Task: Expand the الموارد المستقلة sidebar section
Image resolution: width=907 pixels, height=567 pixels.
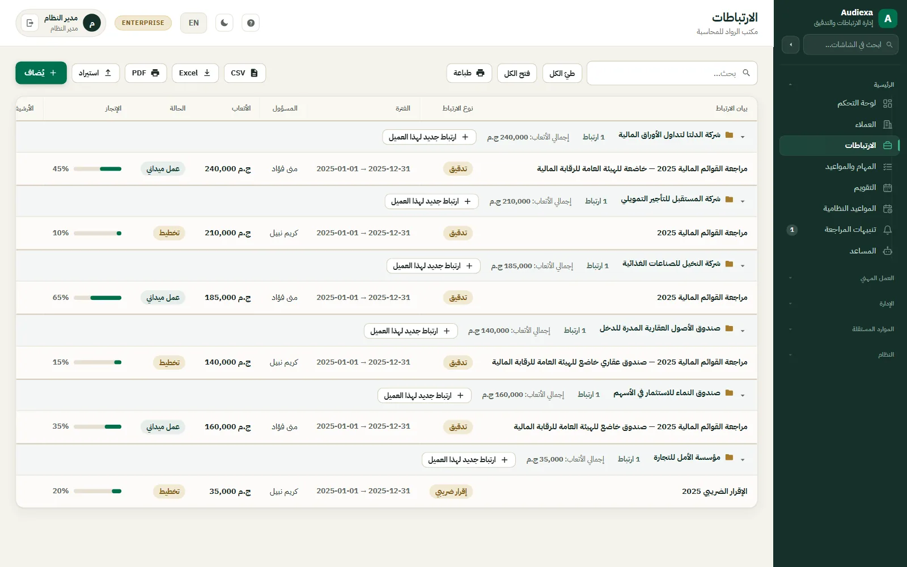Action: [840, 329]
